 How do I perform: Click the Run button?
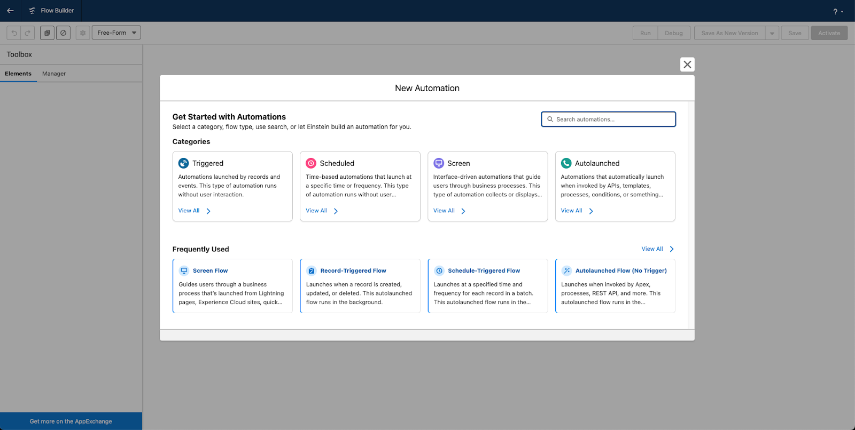click(x=646, y=33)
